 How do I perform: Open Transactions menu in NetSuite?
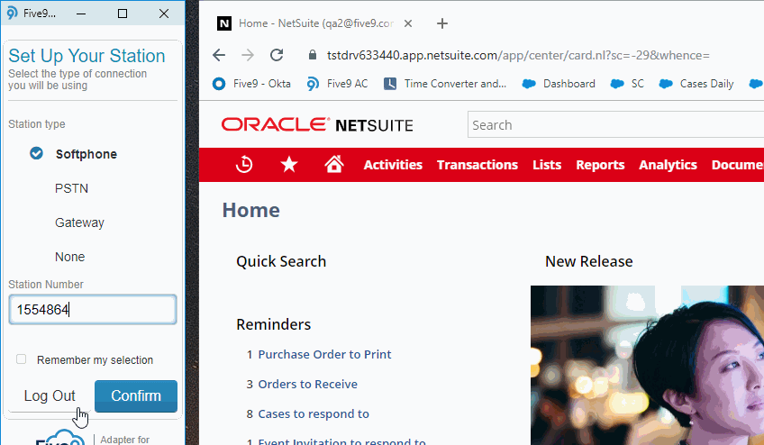pyautogui.click(x=477, y=165)
